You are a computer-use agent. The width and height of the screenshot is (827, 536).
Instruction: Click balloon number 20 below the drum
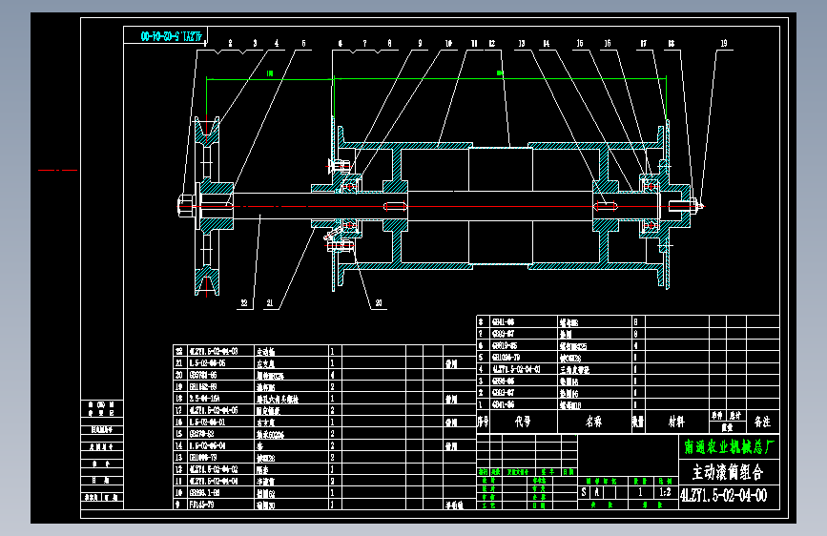[x=379, y=303]
